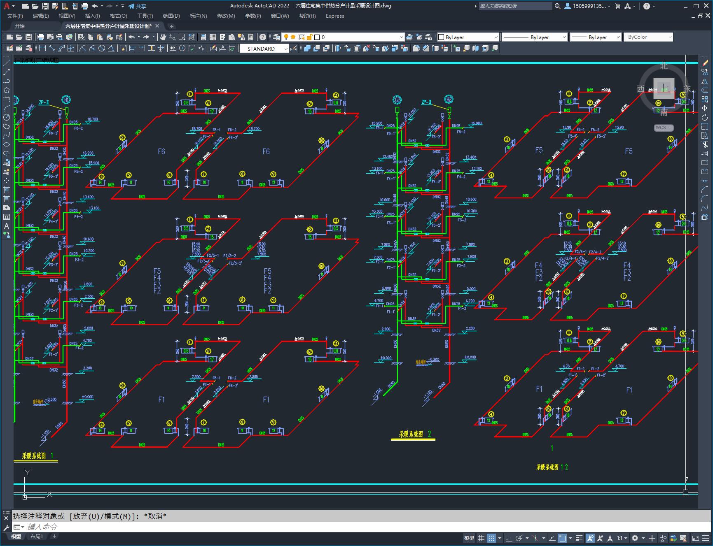713x546 pixels.
Task: Click the Make Object's Layer Current icon
Action: click(409, 37)
